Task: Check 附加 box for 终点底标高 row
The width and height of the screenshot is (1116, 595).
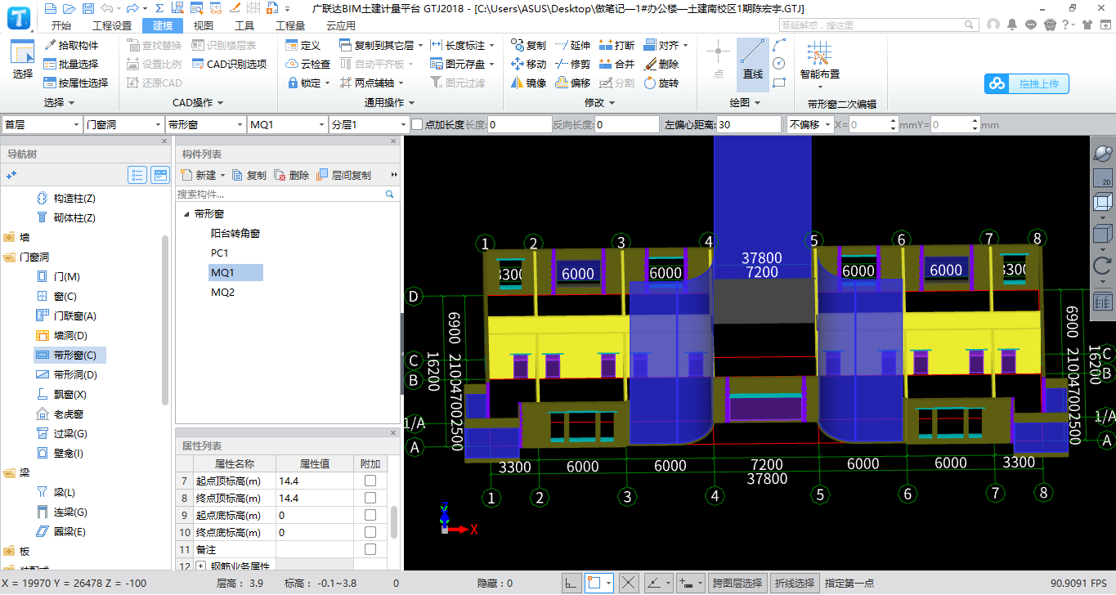Action: coord(370,532)
